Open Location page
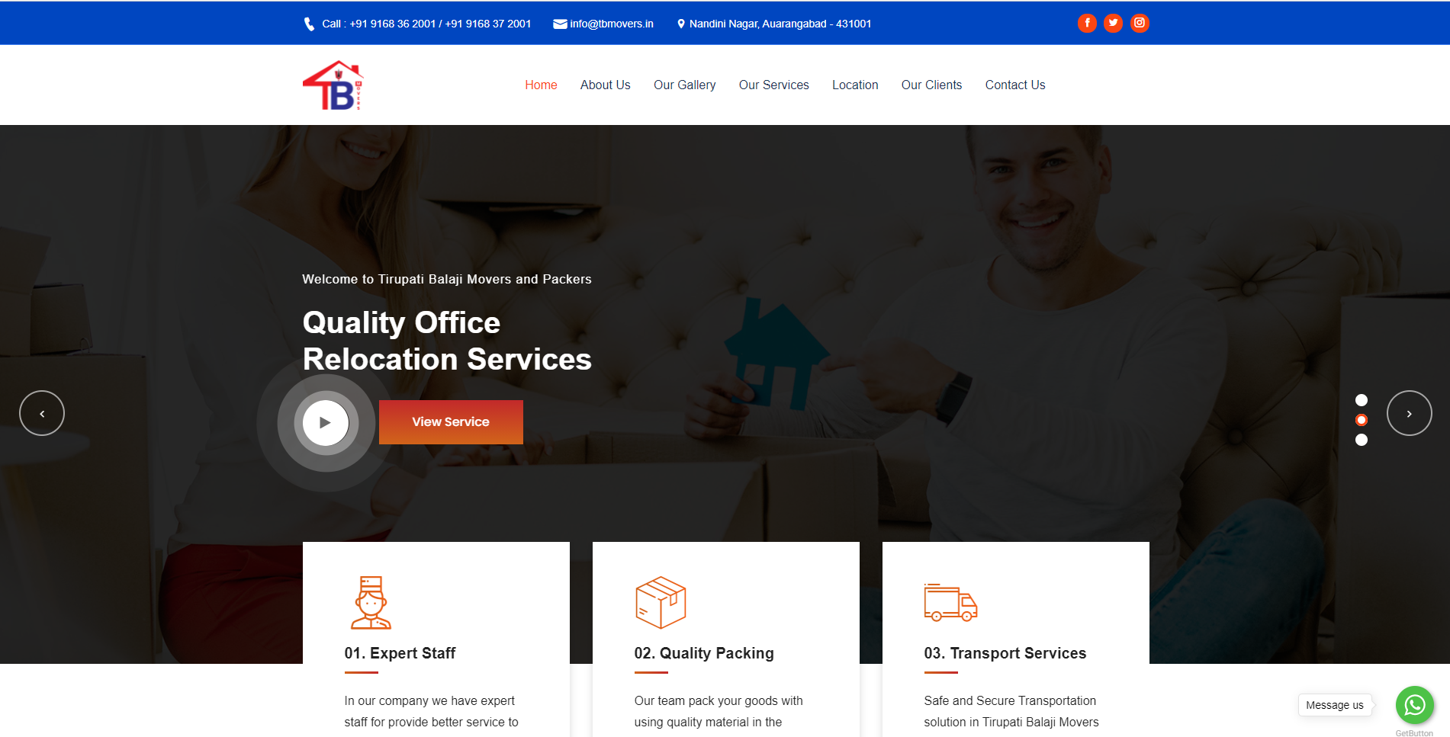The width and height of the screenshot is (1450, 737). click(855, 85)
